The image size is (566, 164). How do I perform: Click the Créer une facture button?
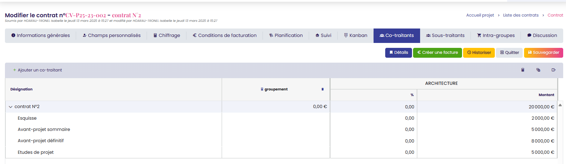pos(437,52)
